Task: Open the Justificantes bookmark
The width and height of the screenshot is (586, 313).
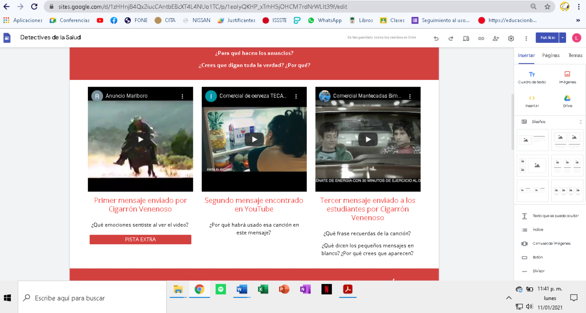Action: coord(237,20)
